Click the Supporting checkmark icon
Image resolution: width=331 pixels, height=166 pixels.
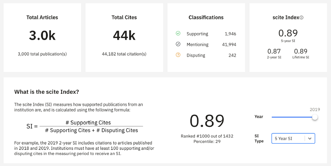coord(178,33)
